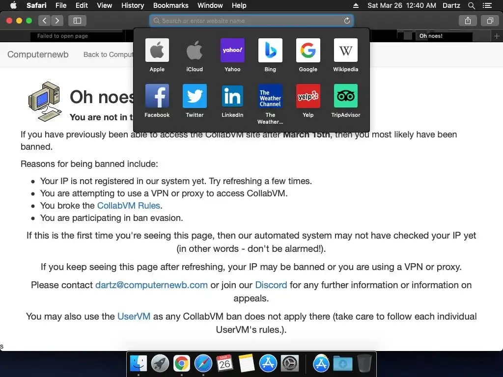Go forward with Safari's forward arrow
This screenshot has height=377, width=503.
click(57, 21)
